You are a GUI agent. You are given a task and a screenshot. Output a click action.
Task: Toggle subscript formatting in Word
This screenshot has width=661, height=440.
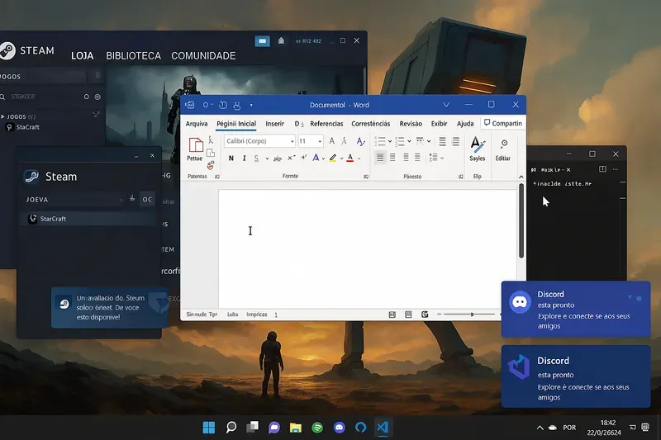(x=291, y=158)
